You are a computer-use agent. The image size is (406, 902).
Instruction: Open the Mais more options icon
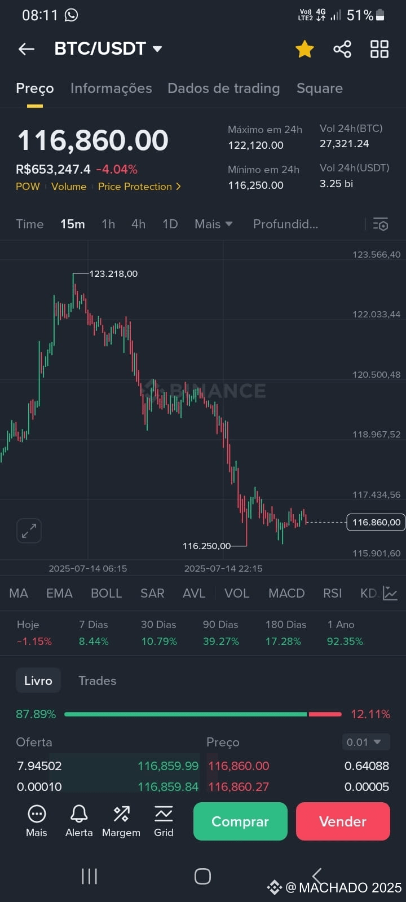coord(37,821)
